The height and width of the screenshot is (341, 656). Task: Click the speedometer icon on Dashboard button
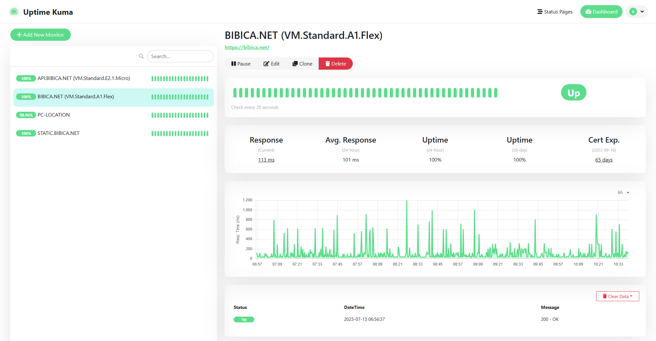click(588, 12)
